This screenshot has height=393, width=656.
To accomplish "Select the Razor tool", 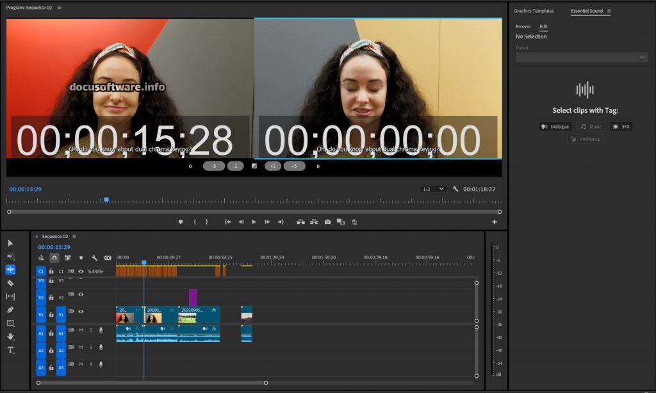I will pyautogui.click(x=10, y=283).
